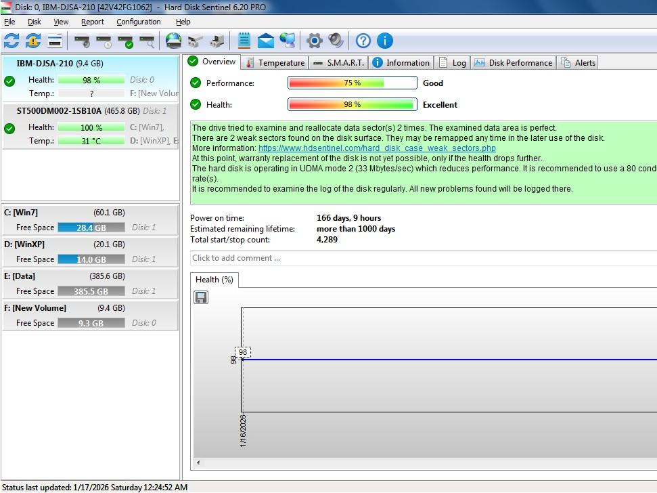Open the gear configuration icon in toolbar
657x493 pixels.
(314, 41)
